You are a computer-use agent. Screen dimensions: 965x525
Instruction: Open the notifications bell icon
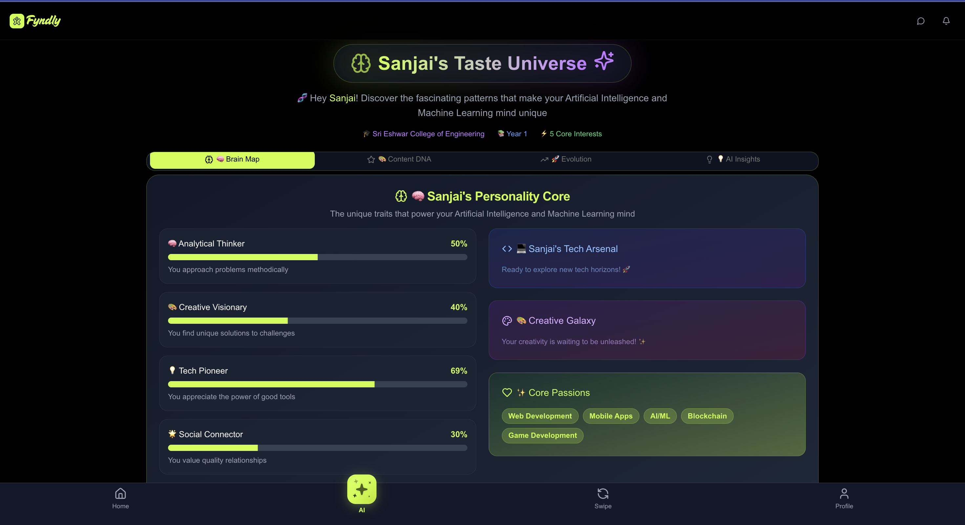tap(946, 21)
